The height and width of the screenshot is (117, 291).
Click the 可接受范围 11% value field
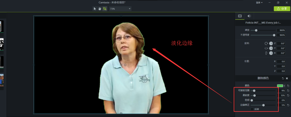tap(281, 91)
